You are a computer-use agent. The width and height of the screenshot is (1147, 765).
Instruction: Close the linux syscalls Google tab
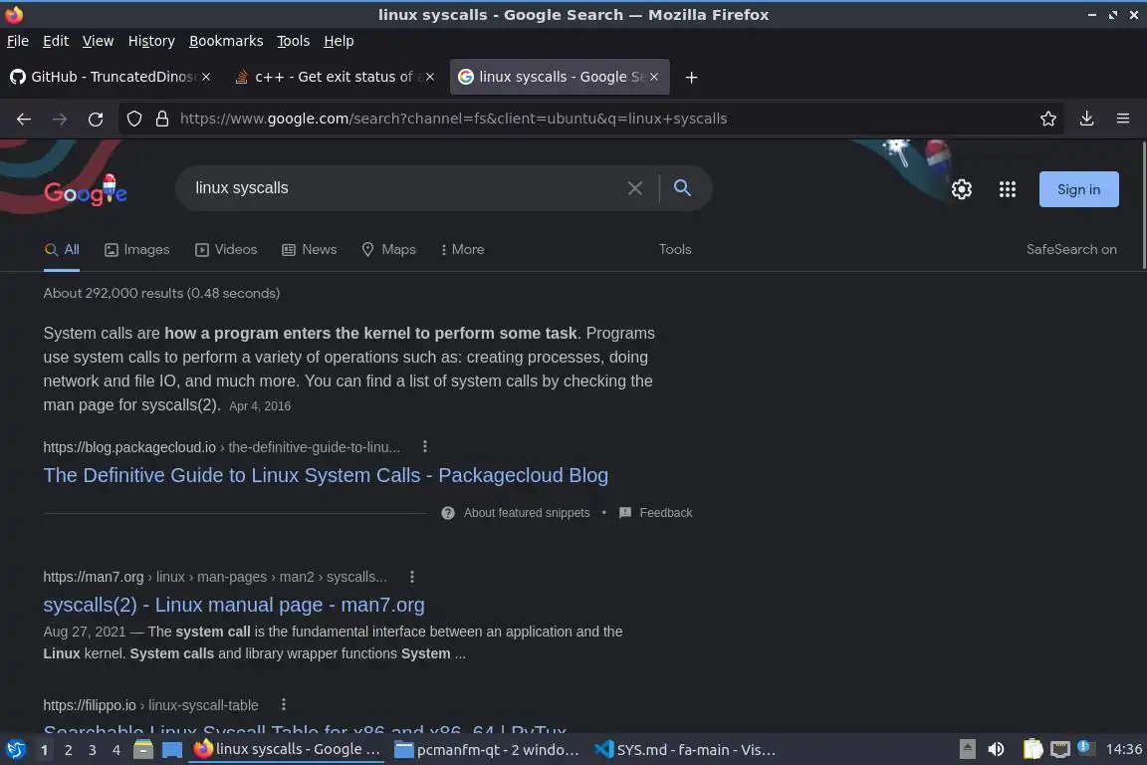coord(654,77)
